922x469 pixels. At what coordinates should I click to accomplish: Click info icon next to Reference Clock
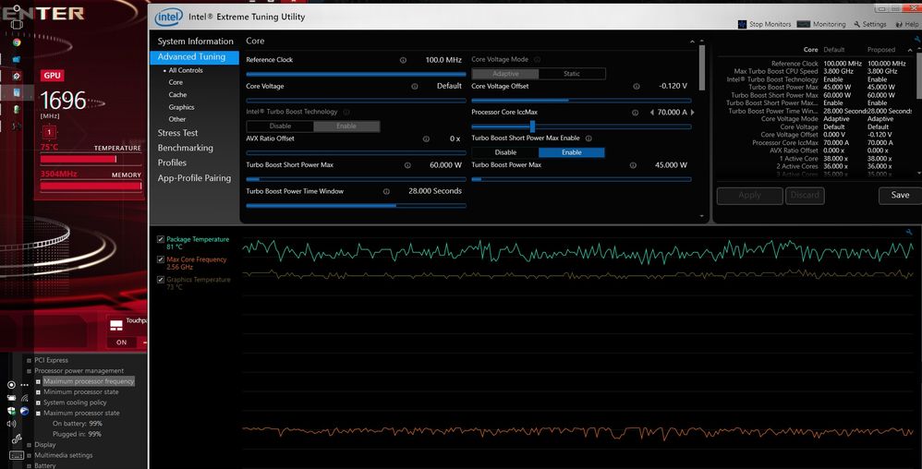point(403,60)
